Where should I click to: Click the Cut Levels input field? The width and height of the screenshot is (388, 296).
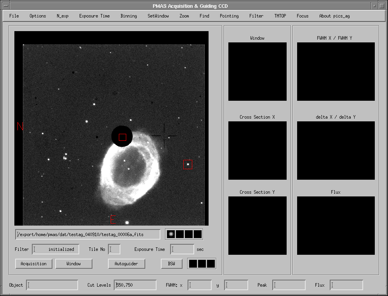coord(135,285)
